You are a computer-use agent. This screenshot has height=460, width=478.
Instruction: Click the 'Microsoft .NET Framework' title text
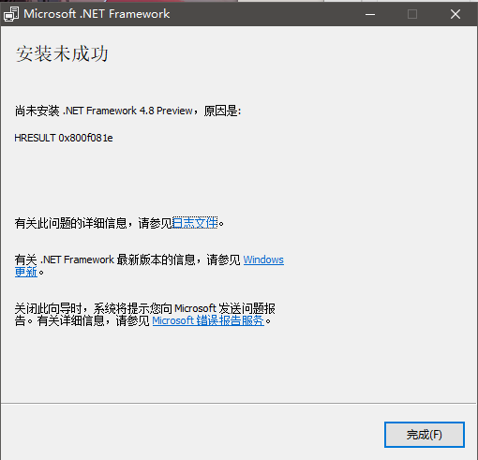(97, 14)
